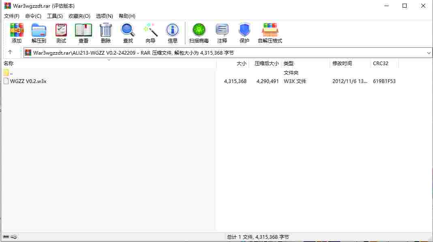
Task: Select the WGZZ V0.2.w3x file name
Action: pyautogui.click(x=28, y=81)
